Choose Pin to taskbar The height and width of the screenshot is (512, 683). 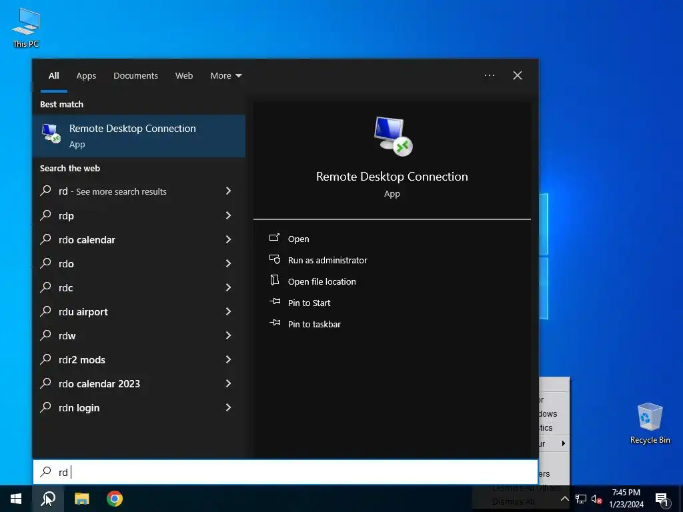pos(315,325)
